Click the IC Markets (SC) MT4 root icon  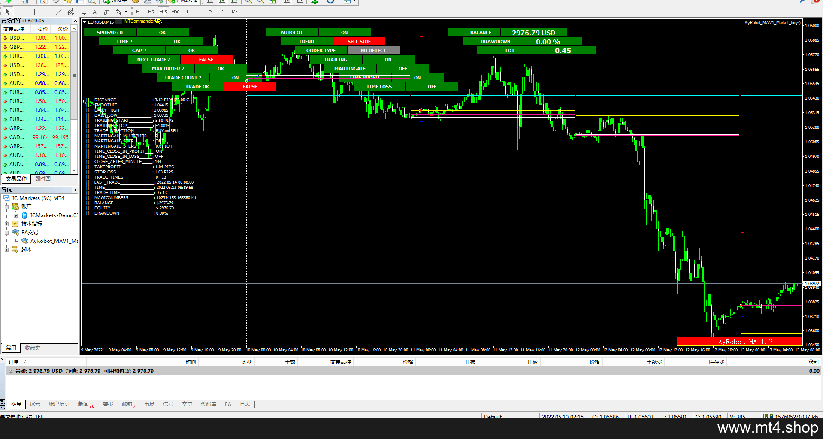point(7,198)
